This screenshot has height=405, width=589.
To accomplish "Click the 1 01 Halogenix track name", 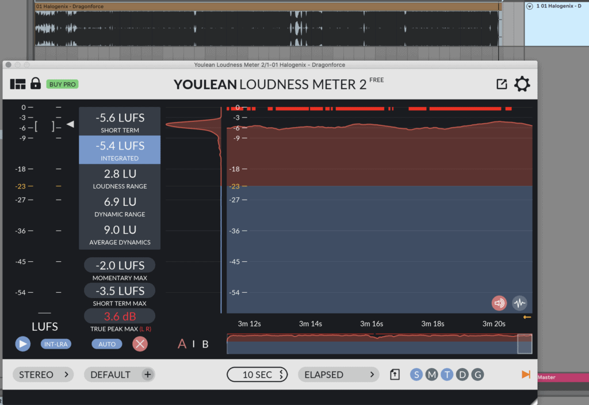I will pyautogui.click(x=559, y=6).
